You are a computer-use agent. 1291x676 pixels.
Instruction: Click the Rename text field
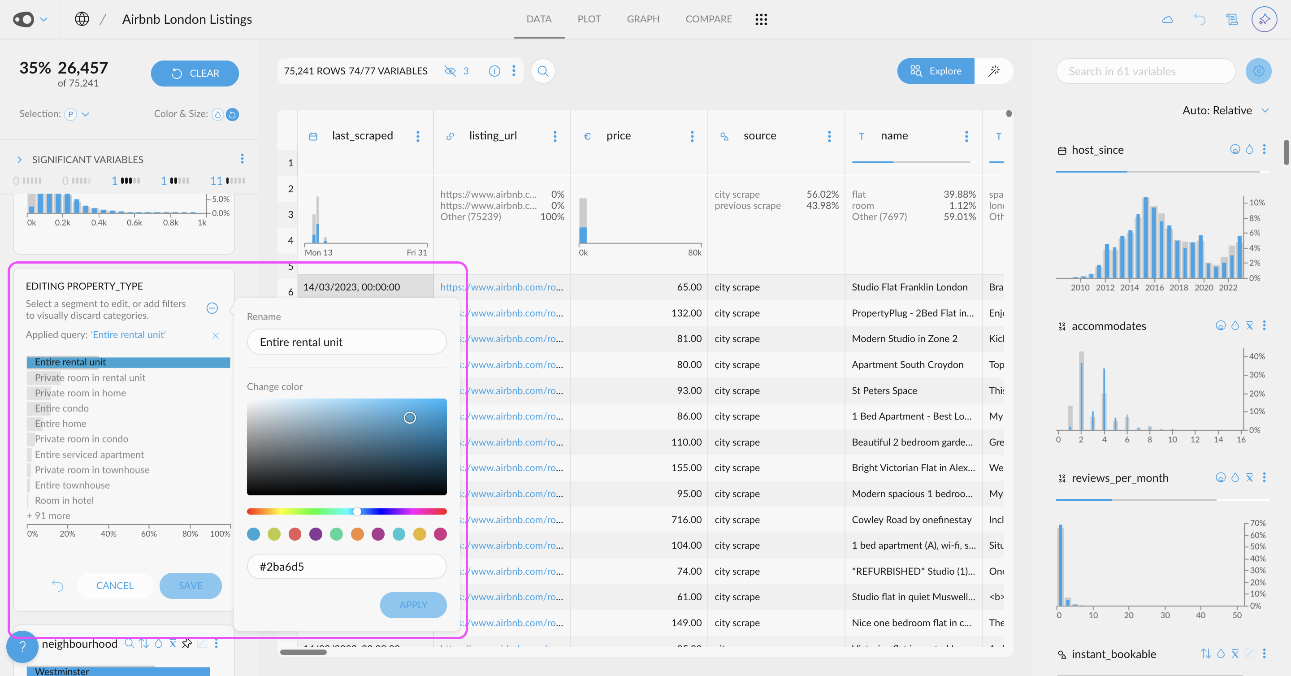[347, 342]
